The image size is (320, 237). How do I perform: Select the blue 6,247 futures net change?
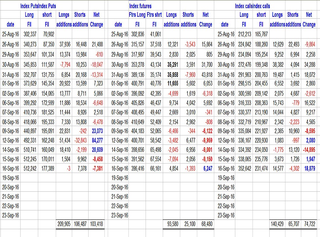(206, 169)
